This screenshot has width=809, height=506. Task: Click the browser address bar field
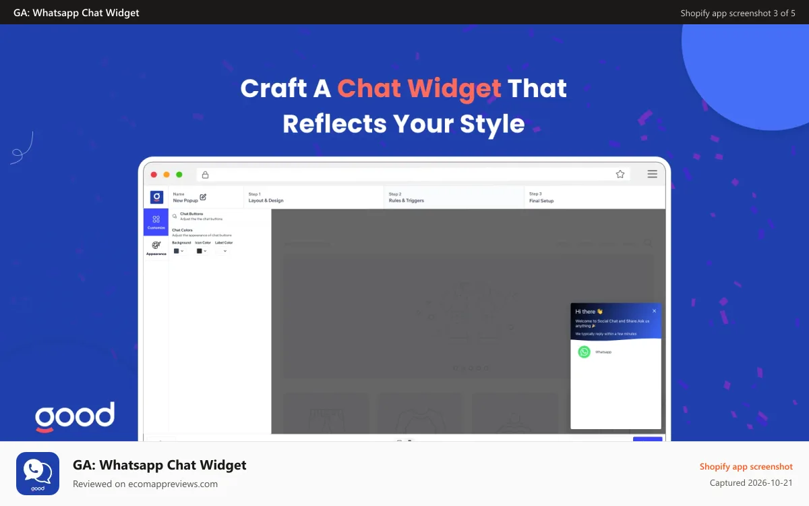coord(413,174)
